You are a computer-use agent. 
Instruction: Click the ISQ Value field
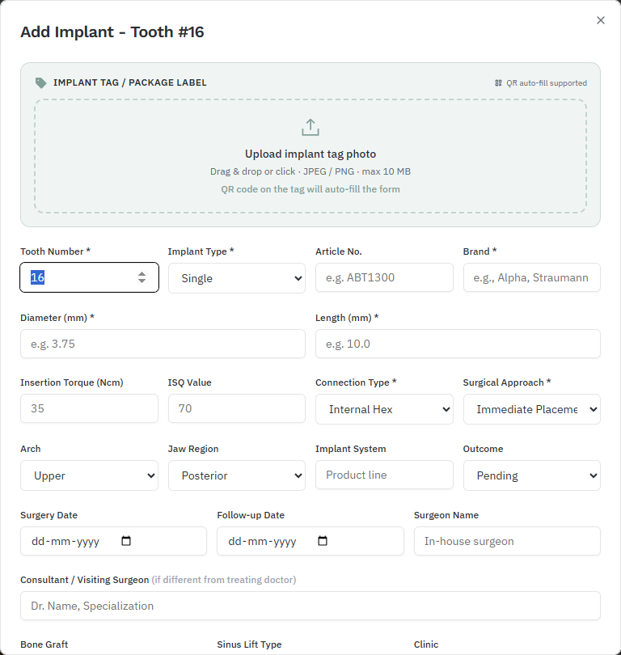[x=237, y=408]
